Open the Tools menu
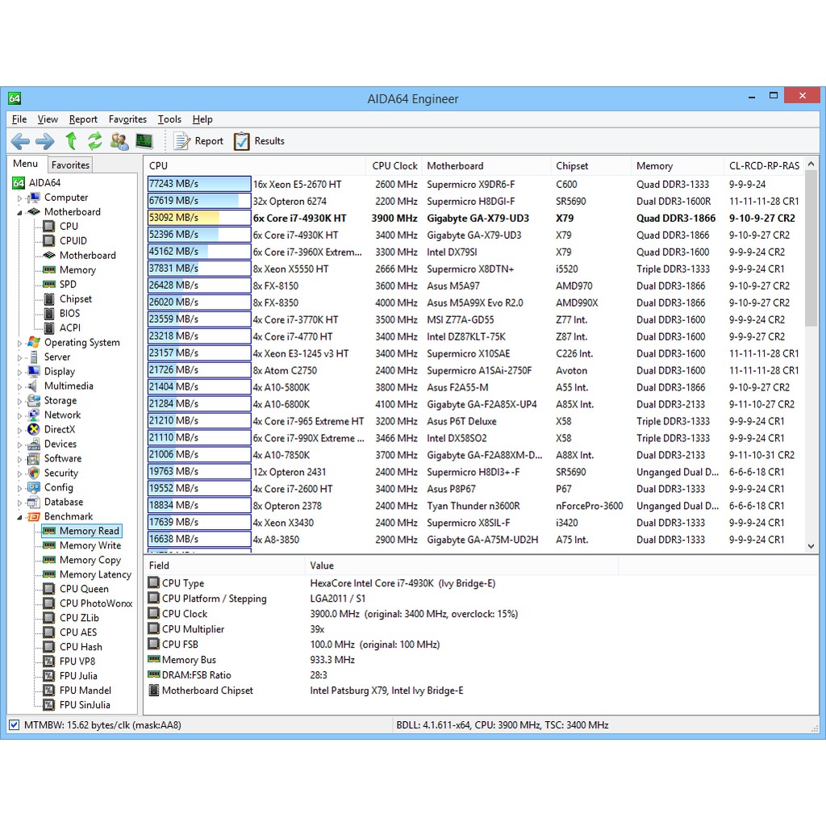The width and height of the screenshot is (826, 826). [169, 119]
